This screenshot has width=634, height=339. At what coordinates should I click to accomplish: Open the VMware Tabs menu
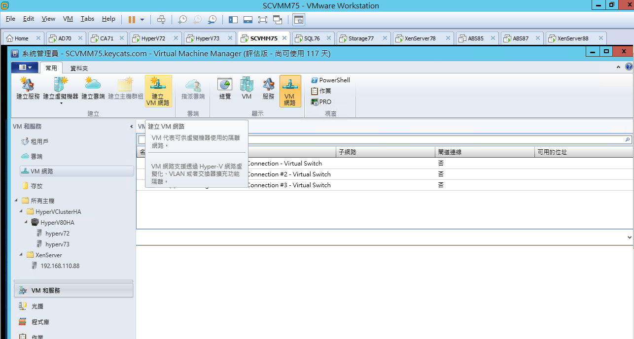click(x=87, y=19)
